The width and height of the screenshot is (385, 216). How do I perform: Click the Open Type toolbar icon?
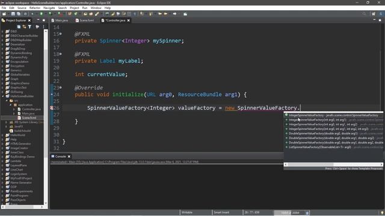(85, 14)
